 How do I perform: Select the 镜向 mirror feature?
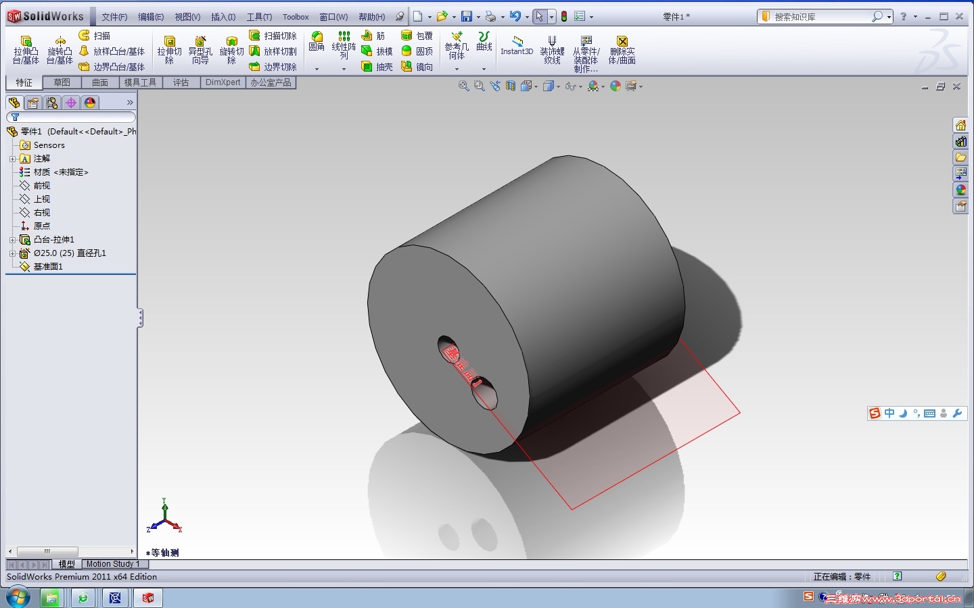(x=417, y=67)
